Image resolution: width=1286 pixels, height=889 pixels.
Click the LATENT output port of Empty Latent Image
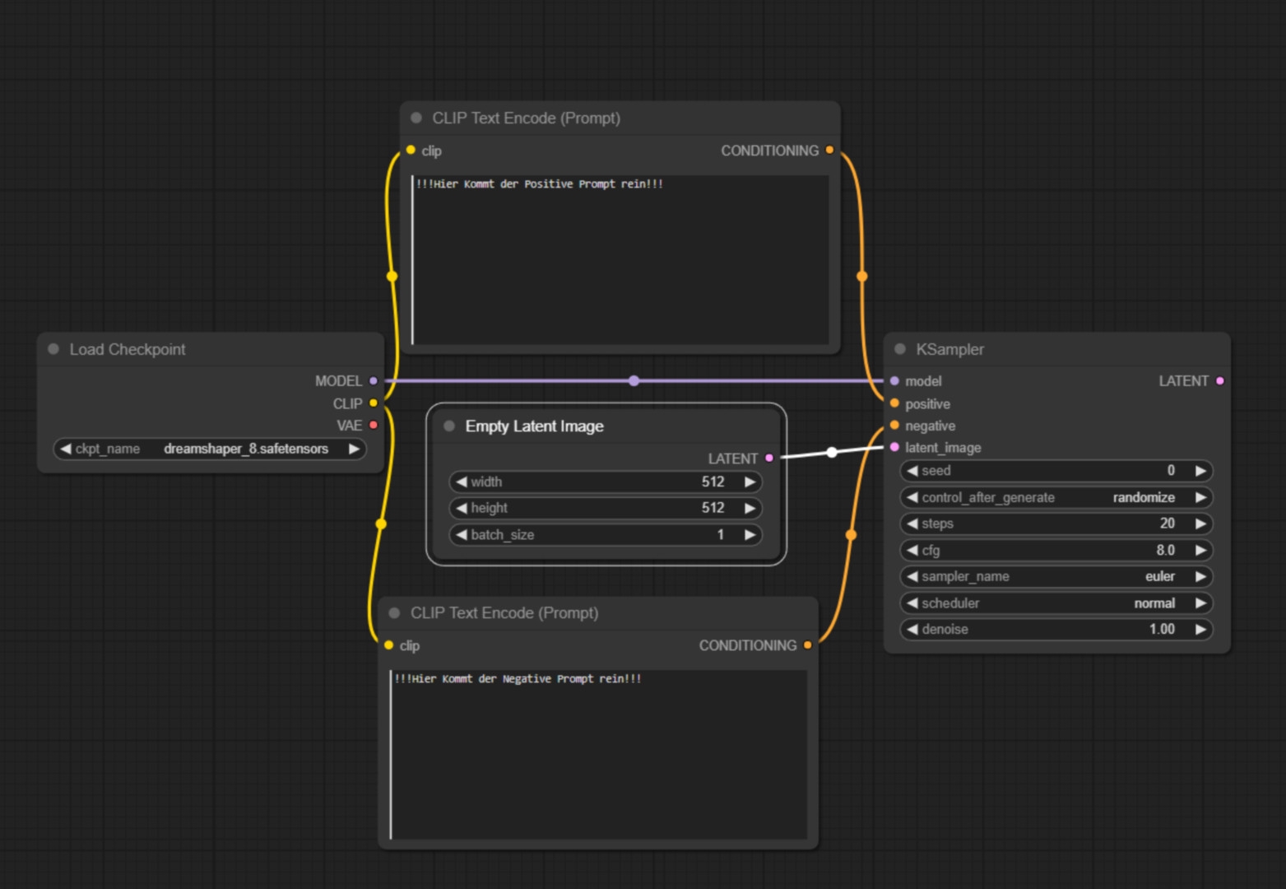click(769, 458)
